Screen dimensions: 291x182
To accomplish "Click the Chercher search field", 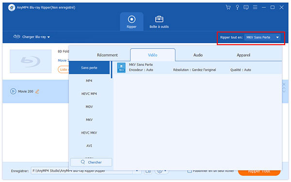I will tap(91, 162).
